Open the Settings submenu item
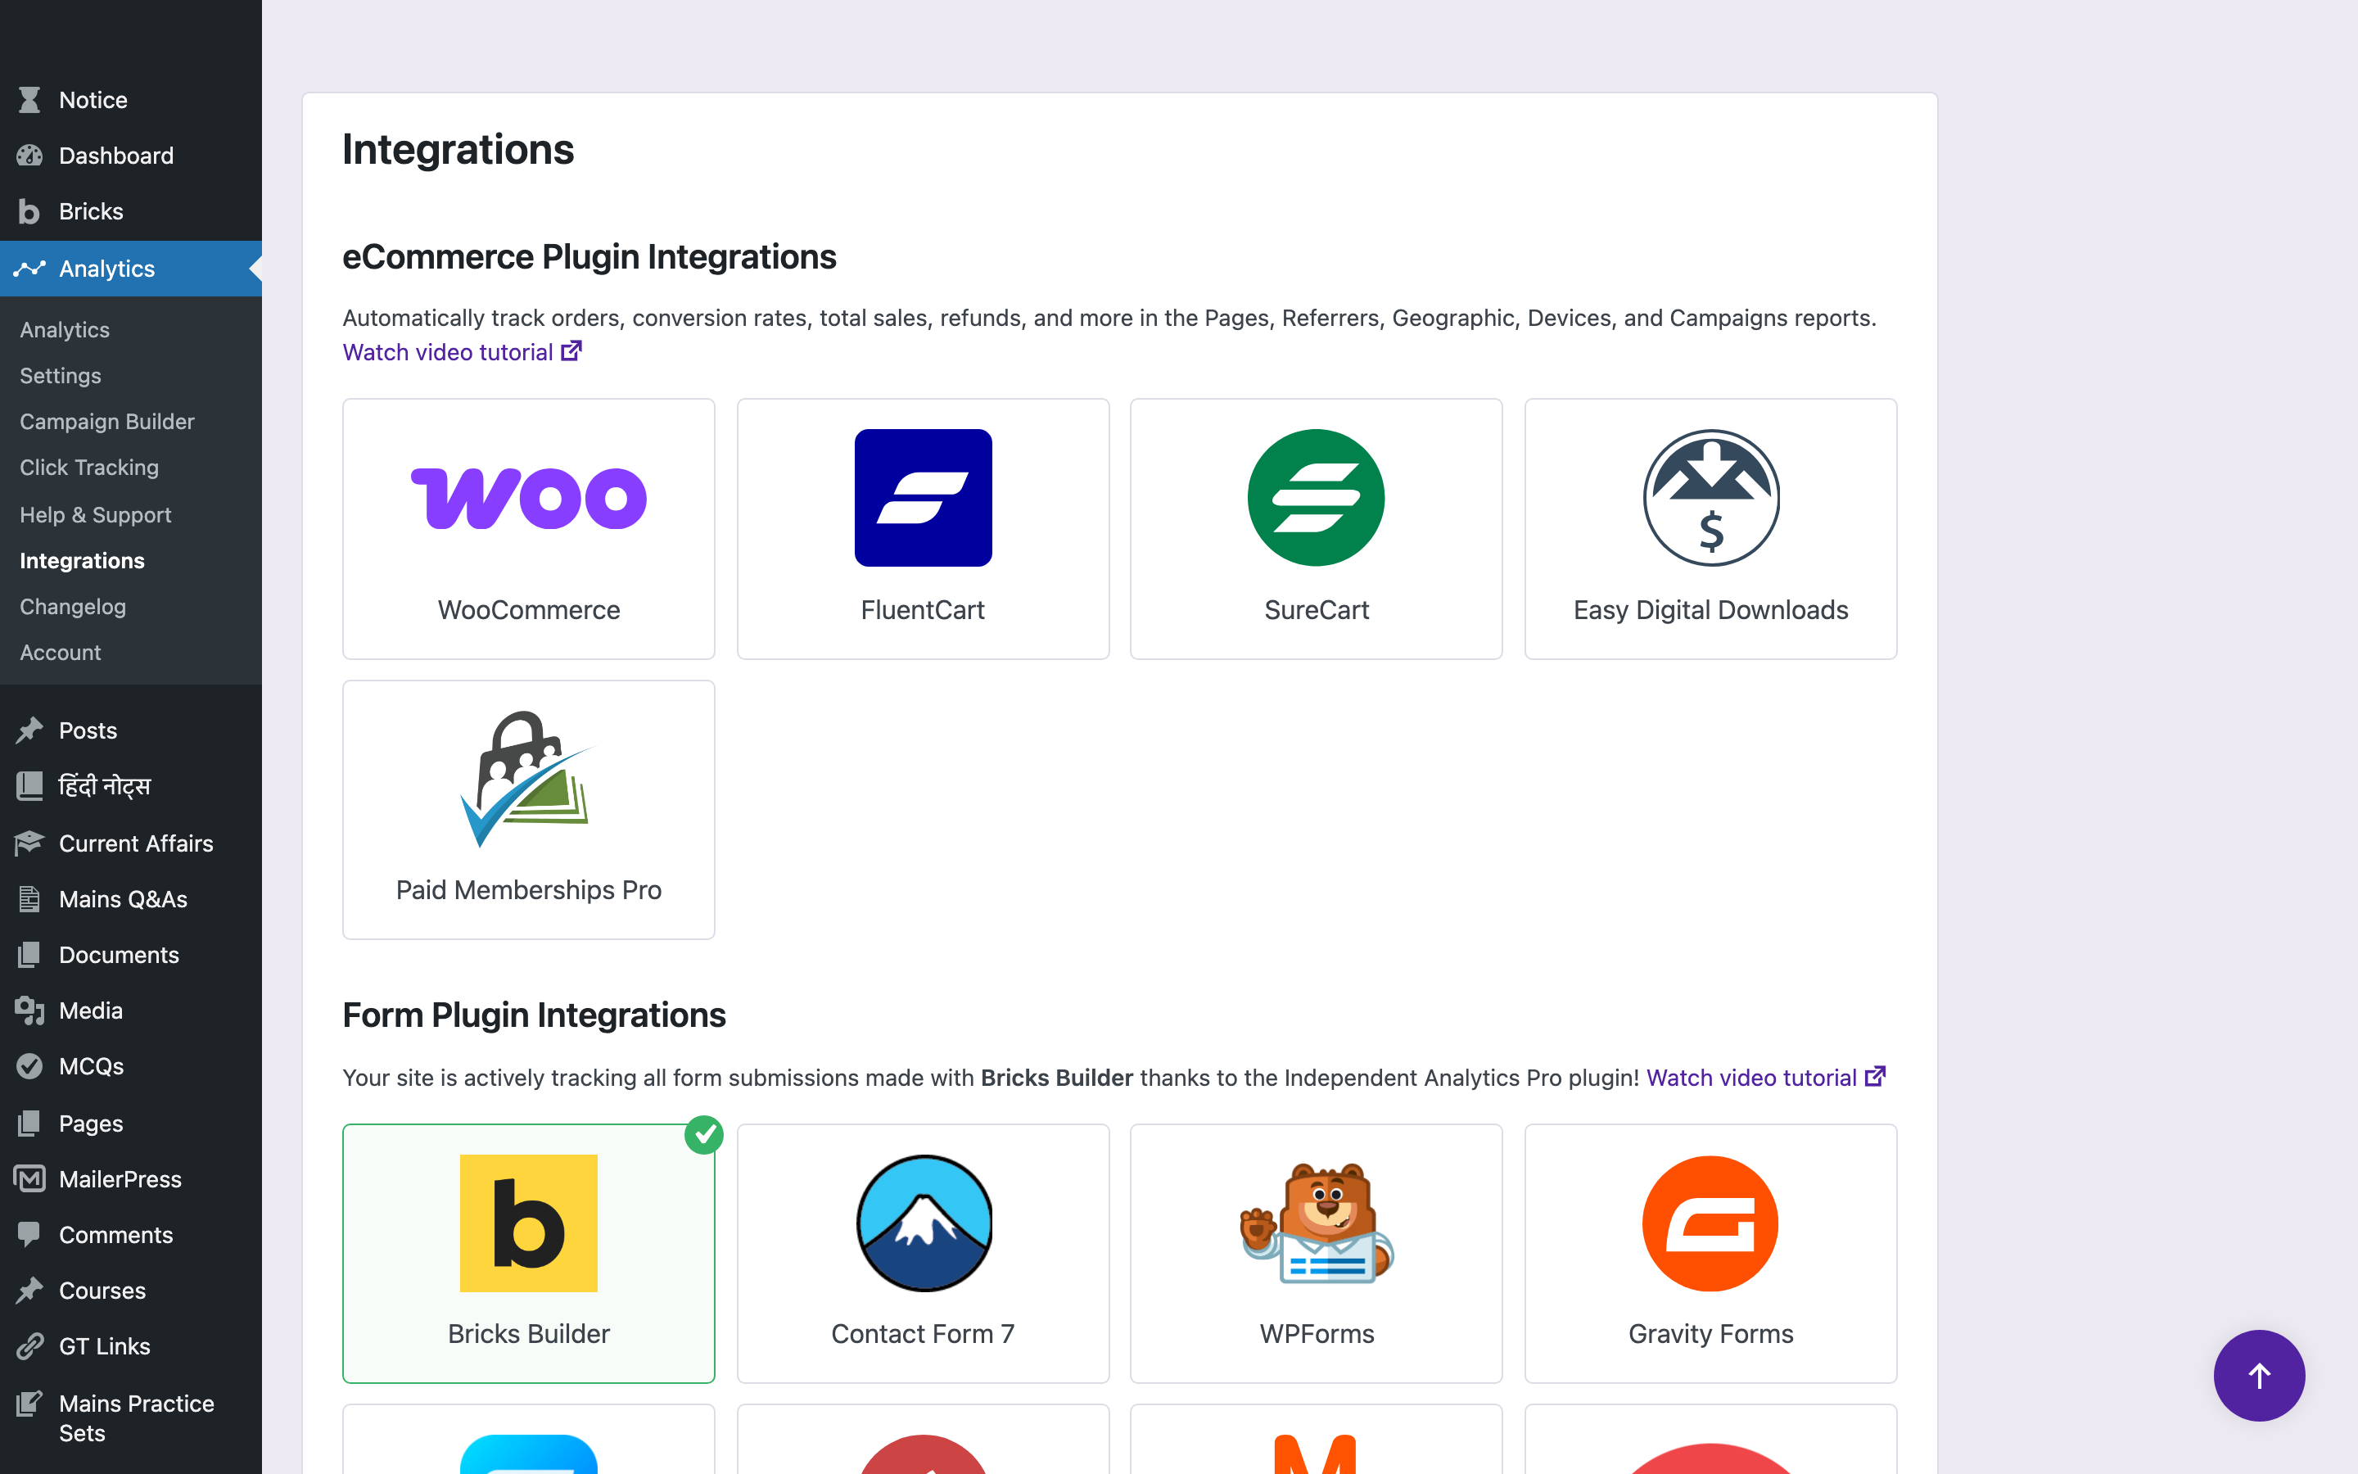The width and height of the screenshot is (2358, 1474). pyautogui.click(x=61, y=375)
